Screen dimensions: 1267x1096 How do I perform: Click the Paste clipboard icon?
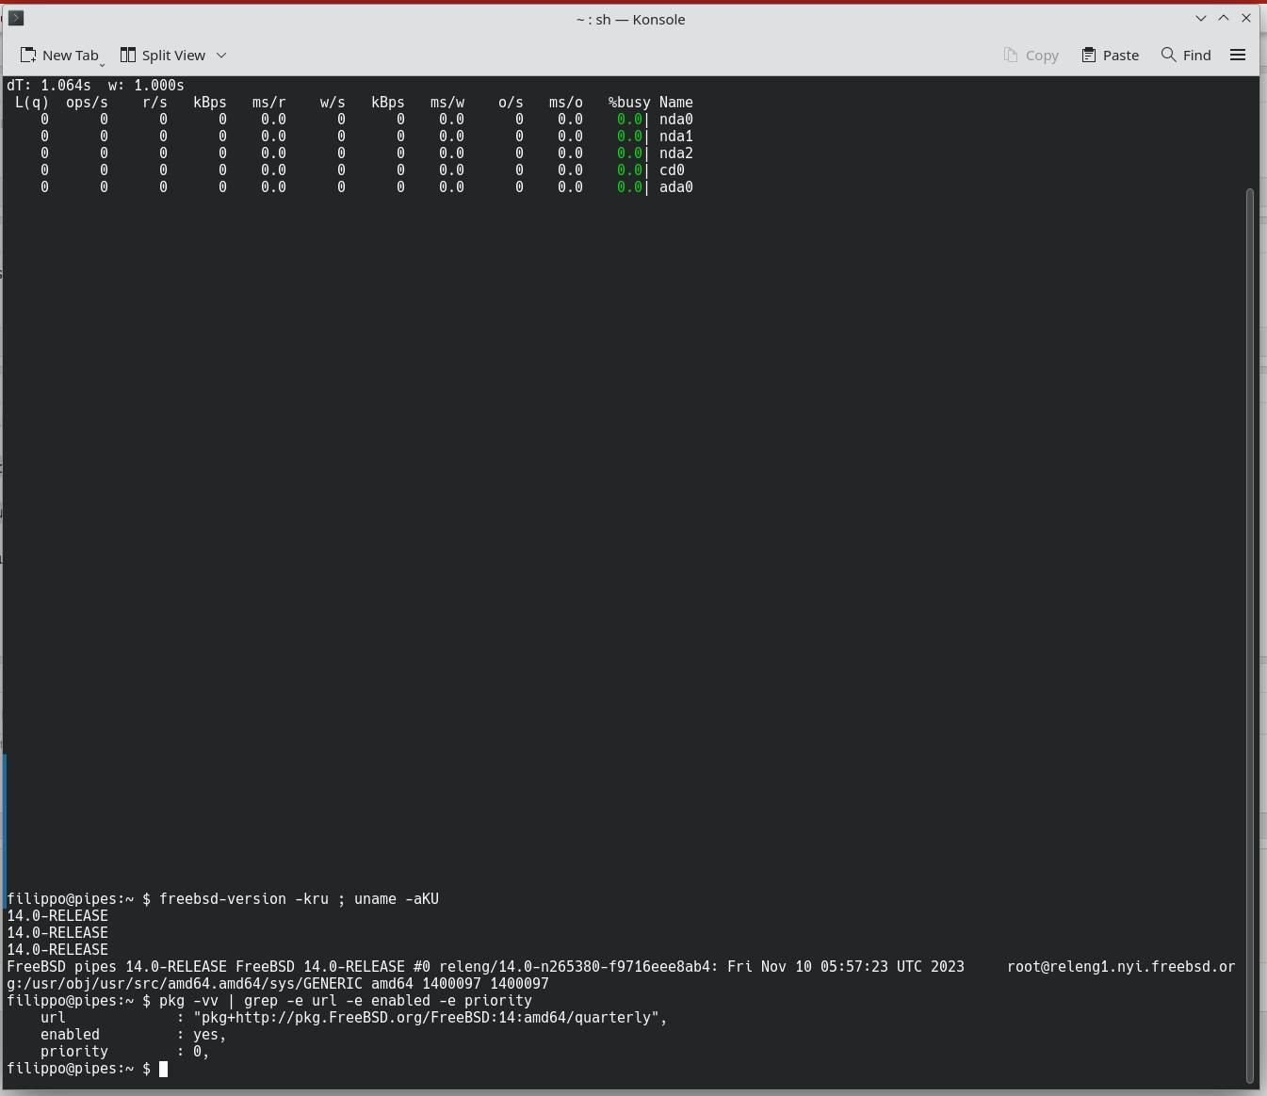(1089, 56)
